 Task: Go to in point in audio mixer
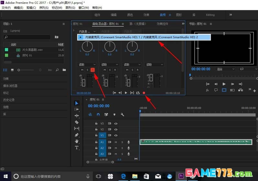click(x=114, y=93)
